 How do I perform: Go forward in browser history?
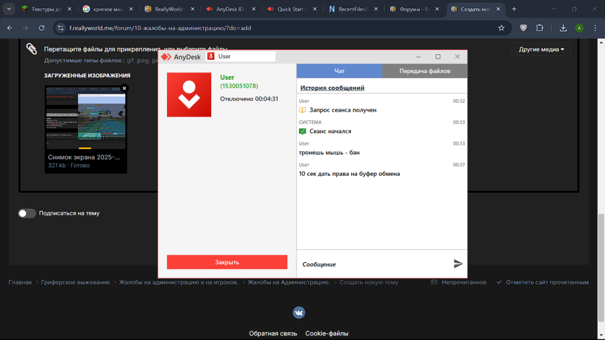(25, 28)
